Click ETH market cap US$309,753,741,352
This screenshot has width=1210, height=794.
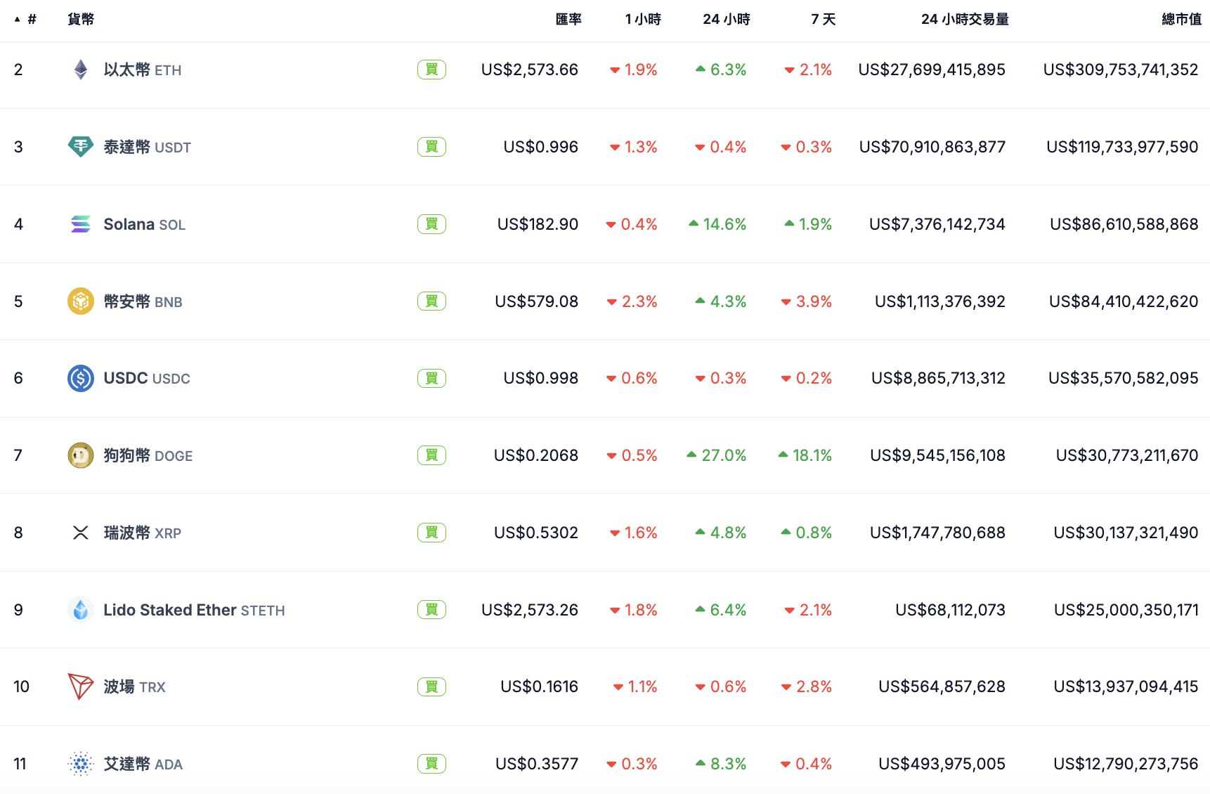point(1121,70)
